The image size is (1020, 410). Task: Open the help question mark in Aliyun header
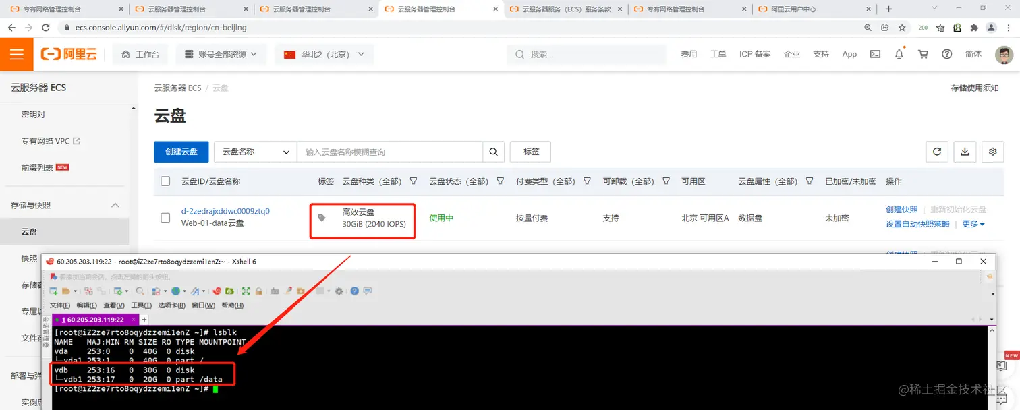tap(947, 54)
